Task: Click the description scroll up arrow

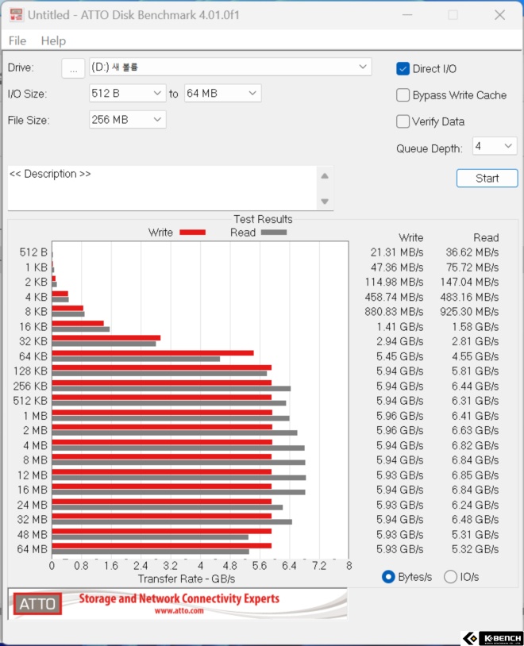Action: (x=325, y=176)
